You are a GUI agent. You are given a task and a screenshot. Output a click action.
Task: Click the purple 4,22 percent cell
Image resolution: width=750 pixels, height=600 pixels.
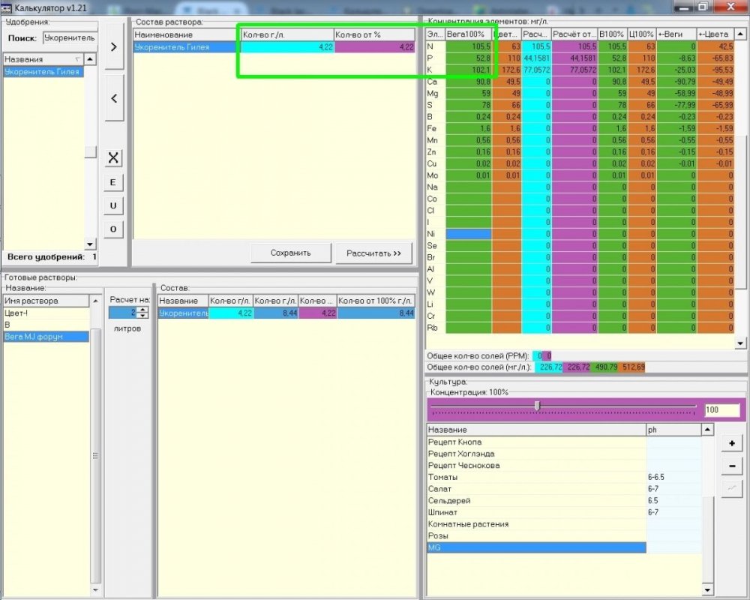[x=374, y=47]
